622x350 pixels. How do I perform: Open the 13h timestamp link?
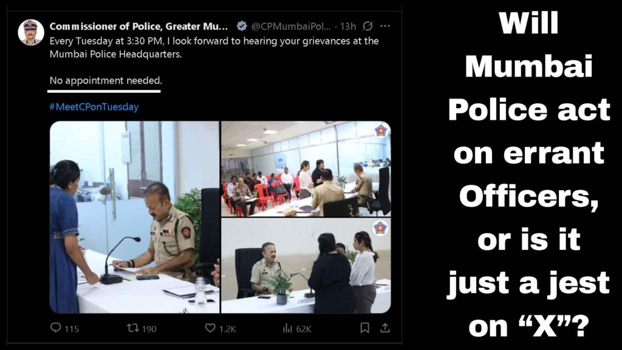(348, 26)
